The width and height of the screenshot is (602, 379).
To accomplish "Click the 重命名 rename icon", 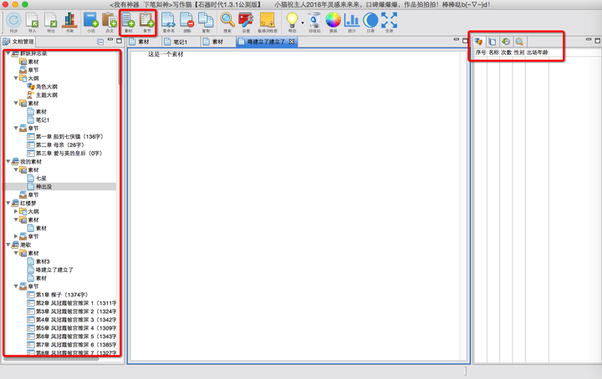I will 168,23.
